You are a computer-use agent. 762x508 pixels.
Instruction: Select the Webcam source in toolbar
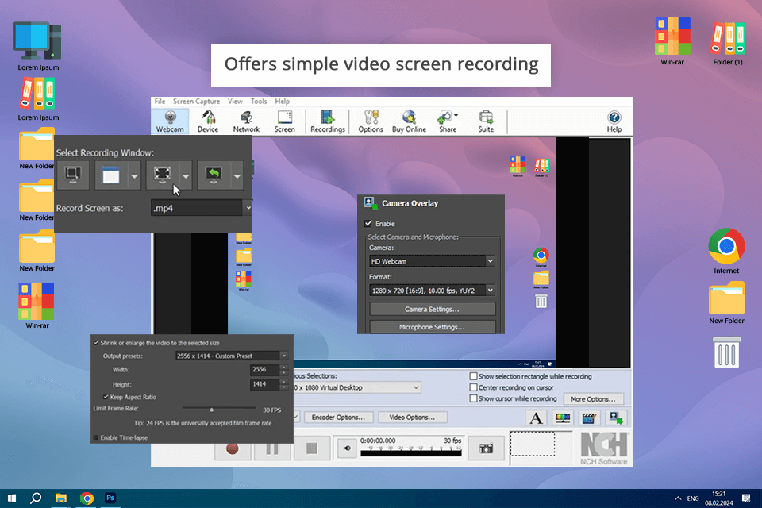[x=170, y=121]
